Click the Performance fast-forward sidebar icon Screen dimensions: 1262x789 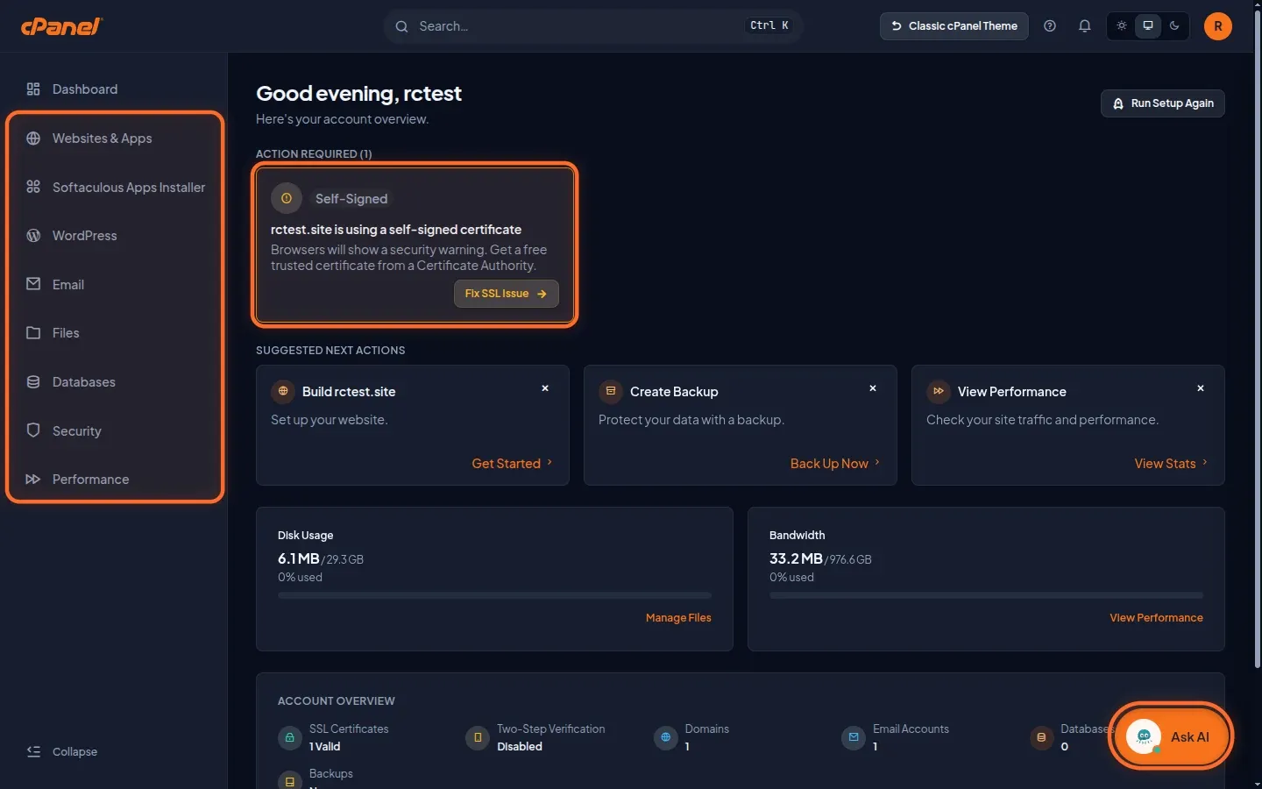click(x=33, y=480)
